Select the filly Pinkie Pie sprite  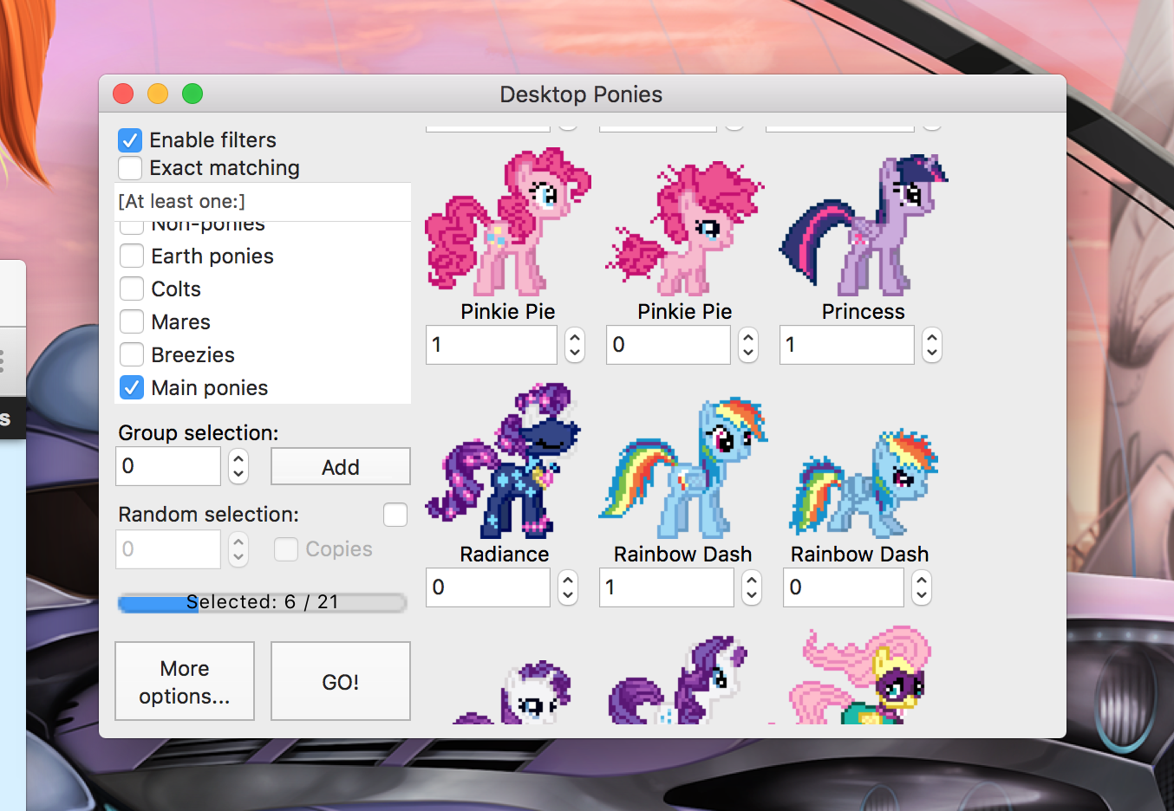tap(685, 227)
